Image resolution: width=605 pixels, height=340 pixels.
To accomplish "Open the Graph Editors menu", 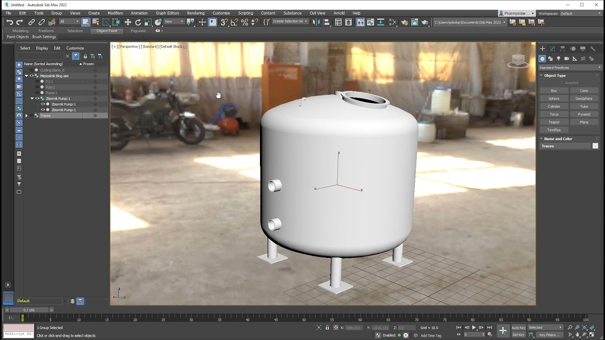I will (x=167, y=13).
